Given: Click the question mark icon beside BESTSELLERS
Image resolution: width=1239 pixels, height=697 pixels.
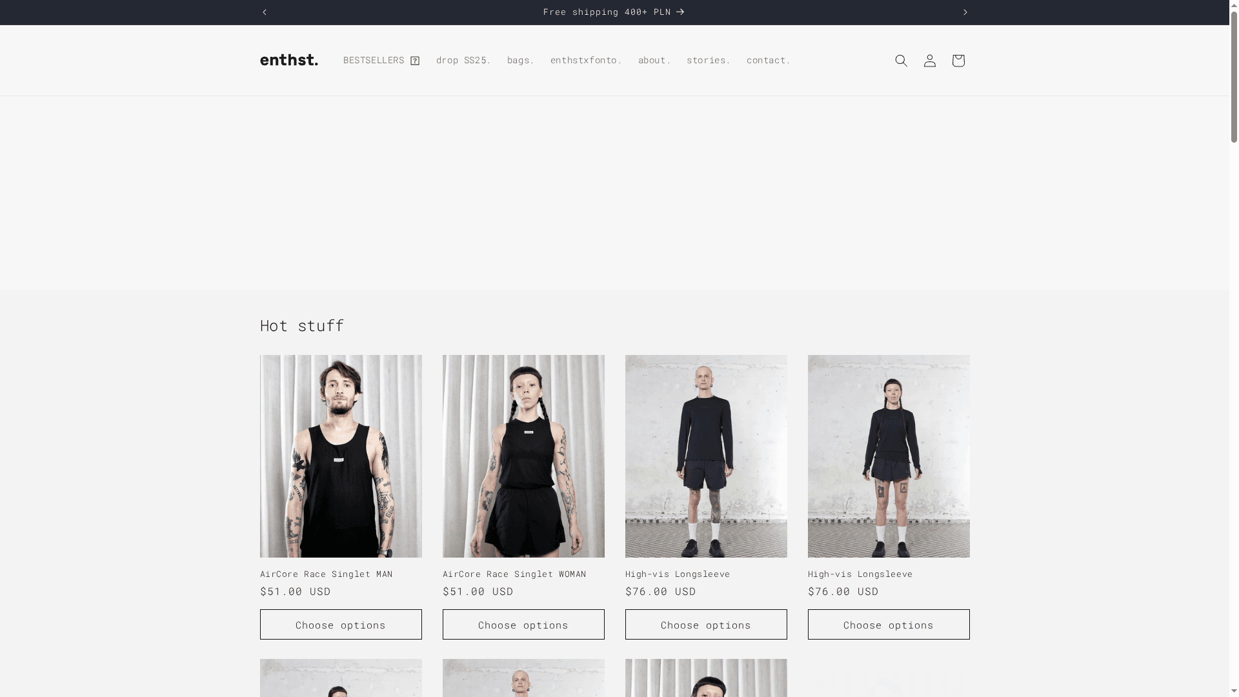Looking at the screenshot, I should point(414,60).
